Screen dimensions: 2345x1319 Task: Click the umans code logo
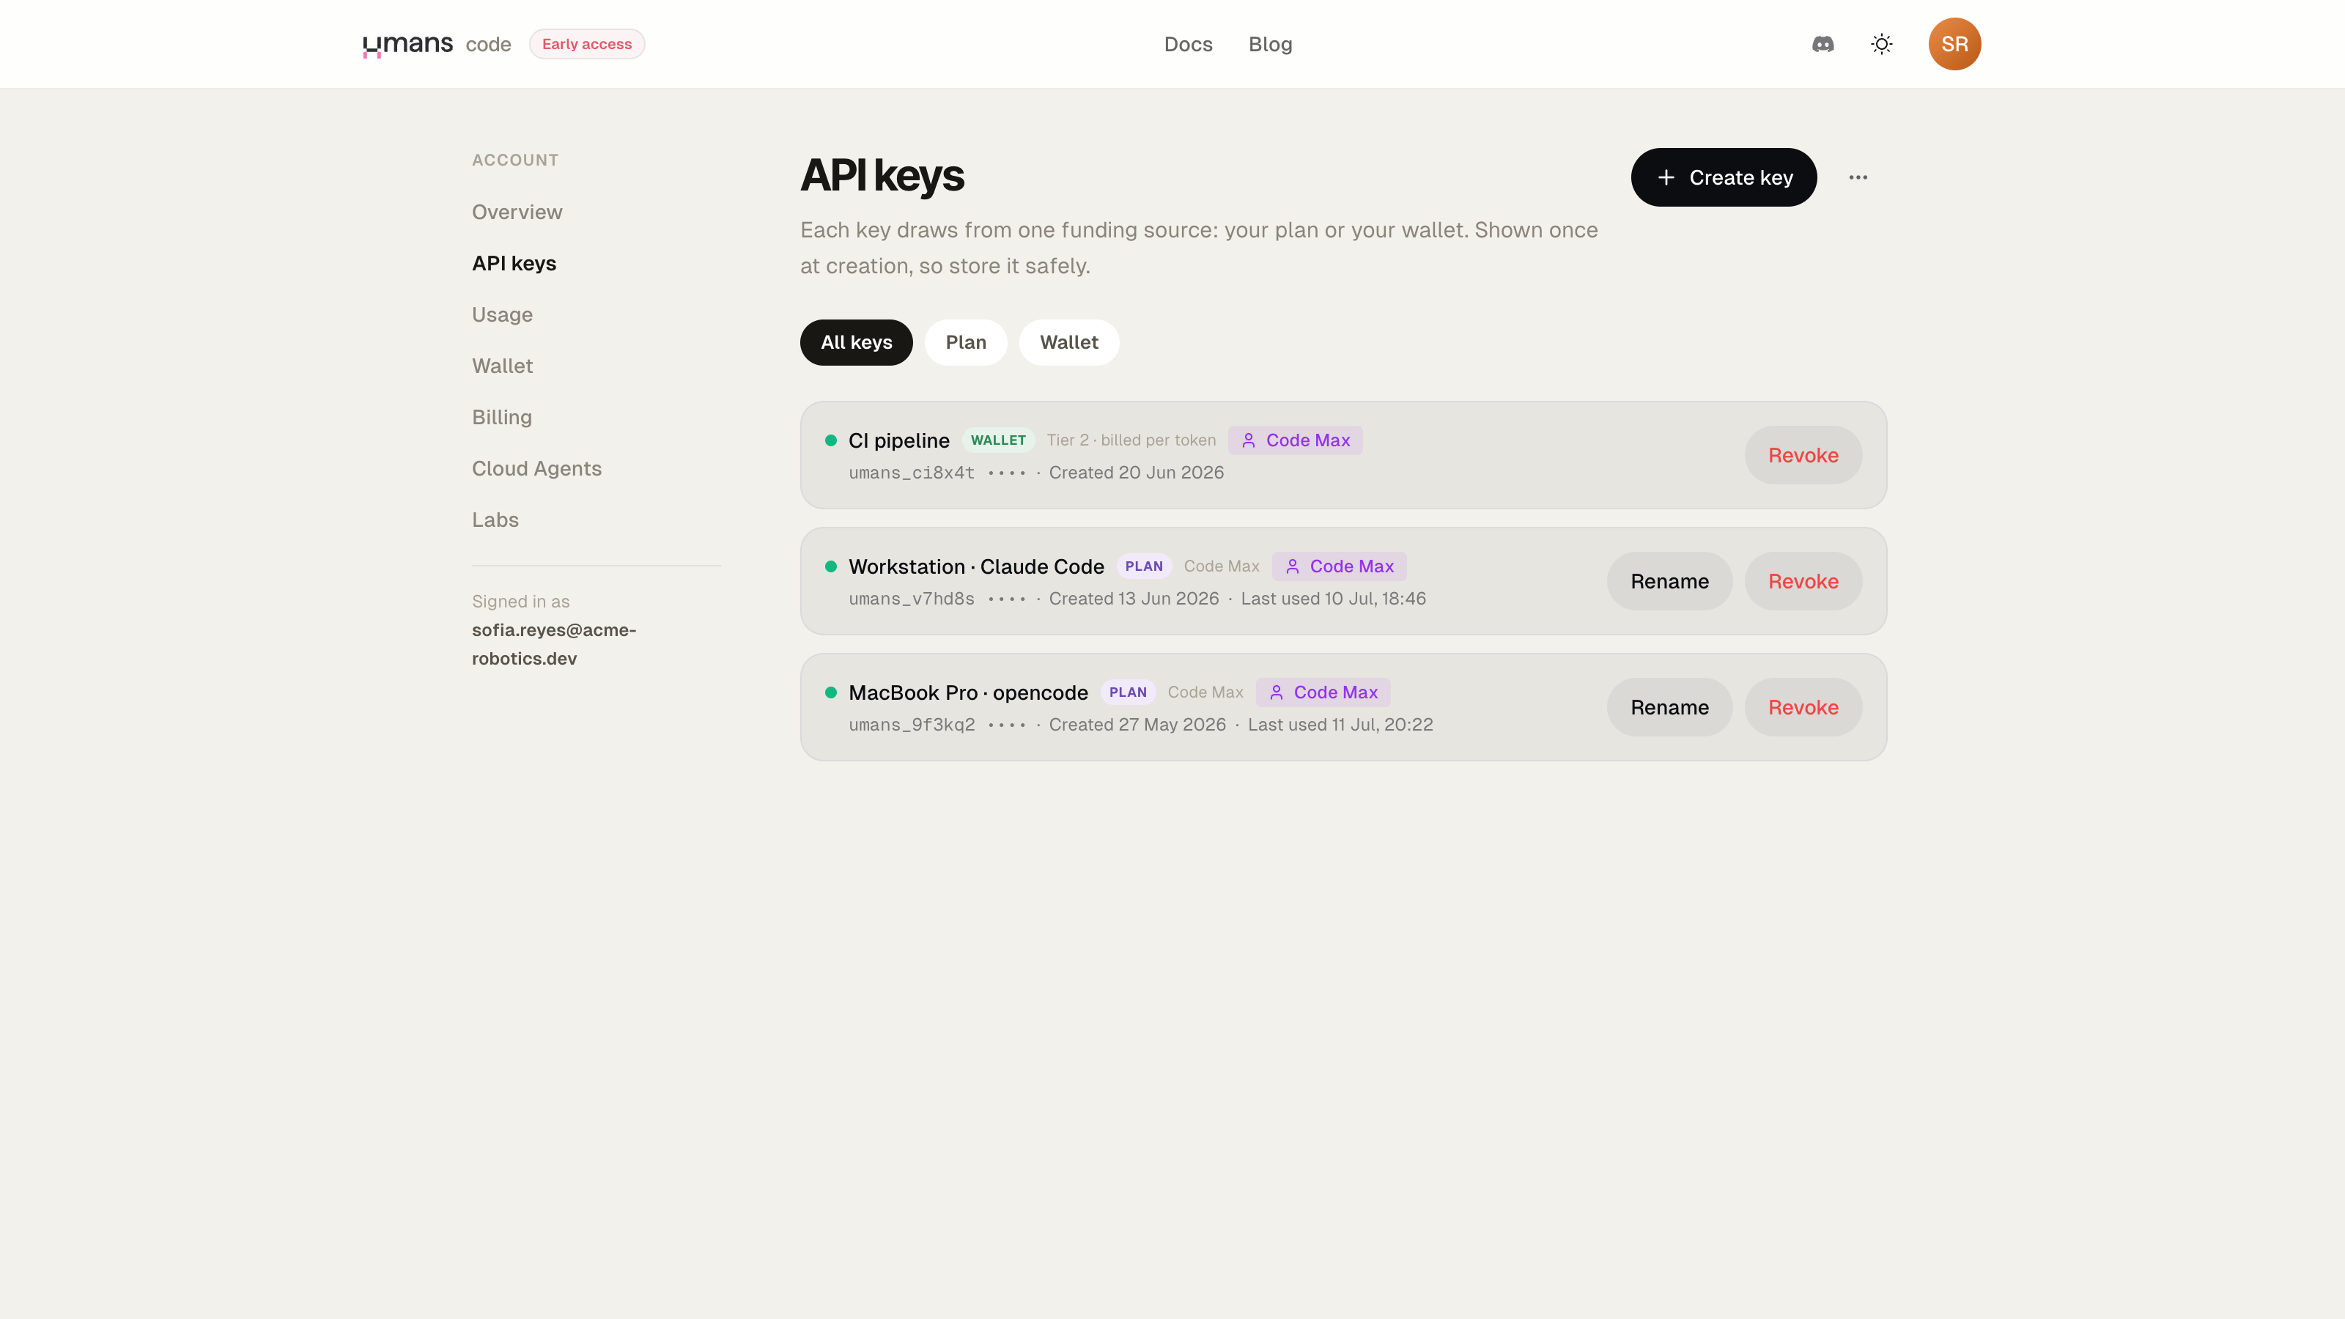pyautogui.click(x=437, y=44)
